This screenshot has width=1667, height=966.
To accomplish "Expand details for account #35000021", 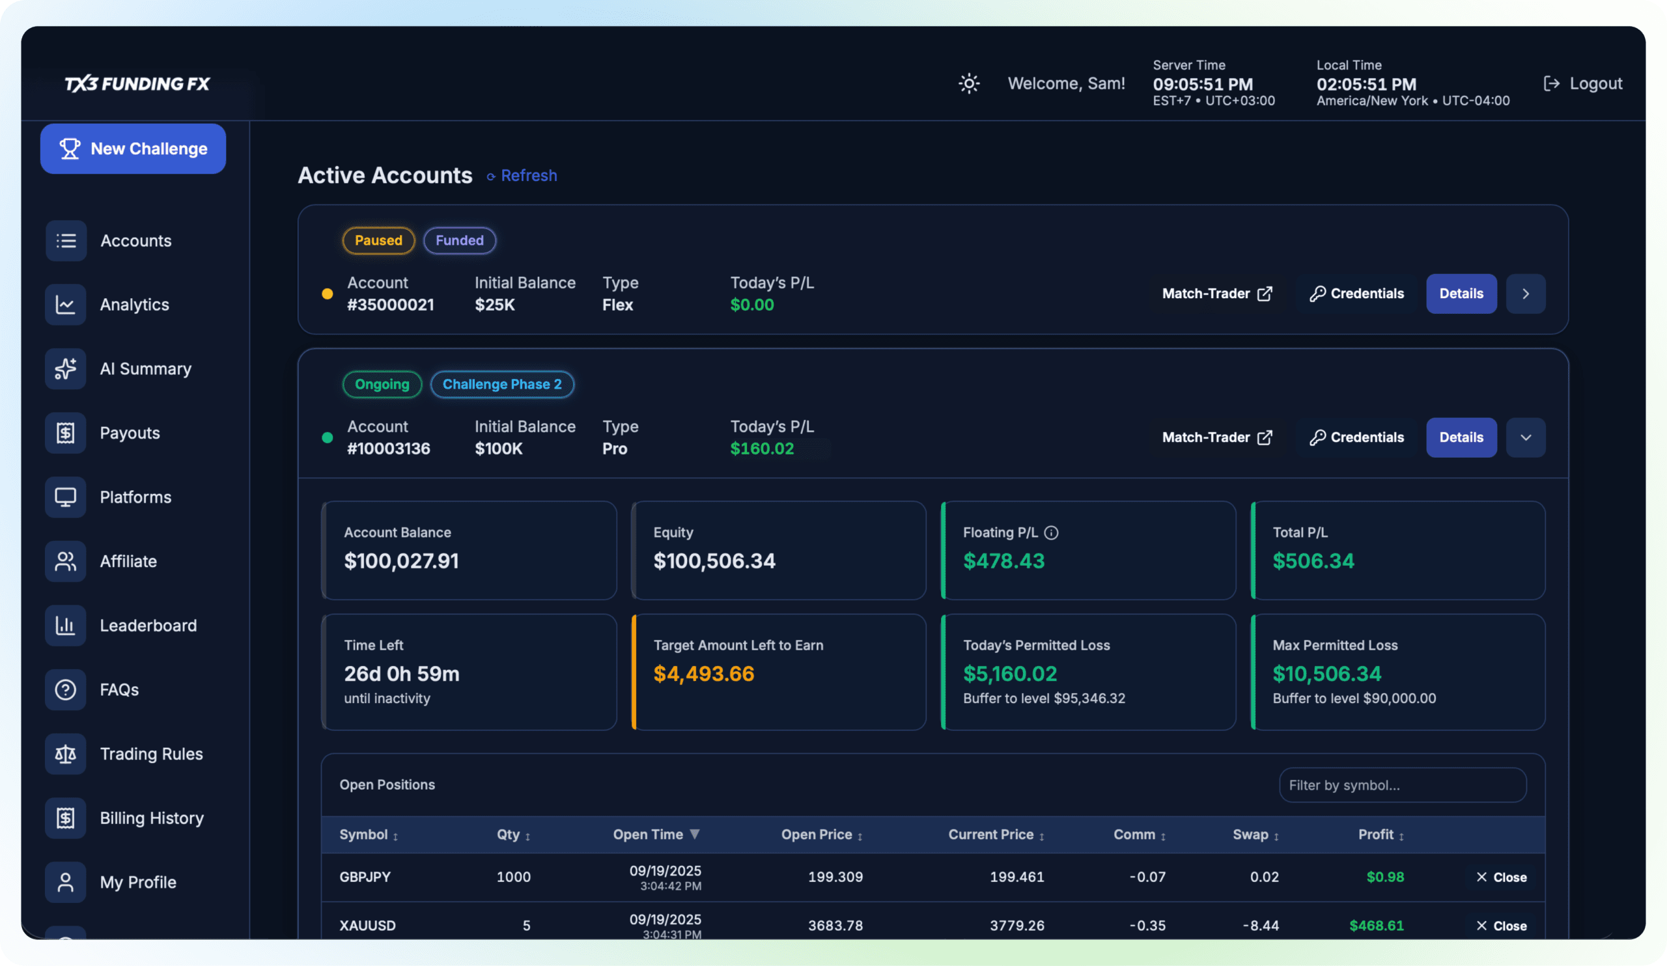I will tap(1526, 294).
